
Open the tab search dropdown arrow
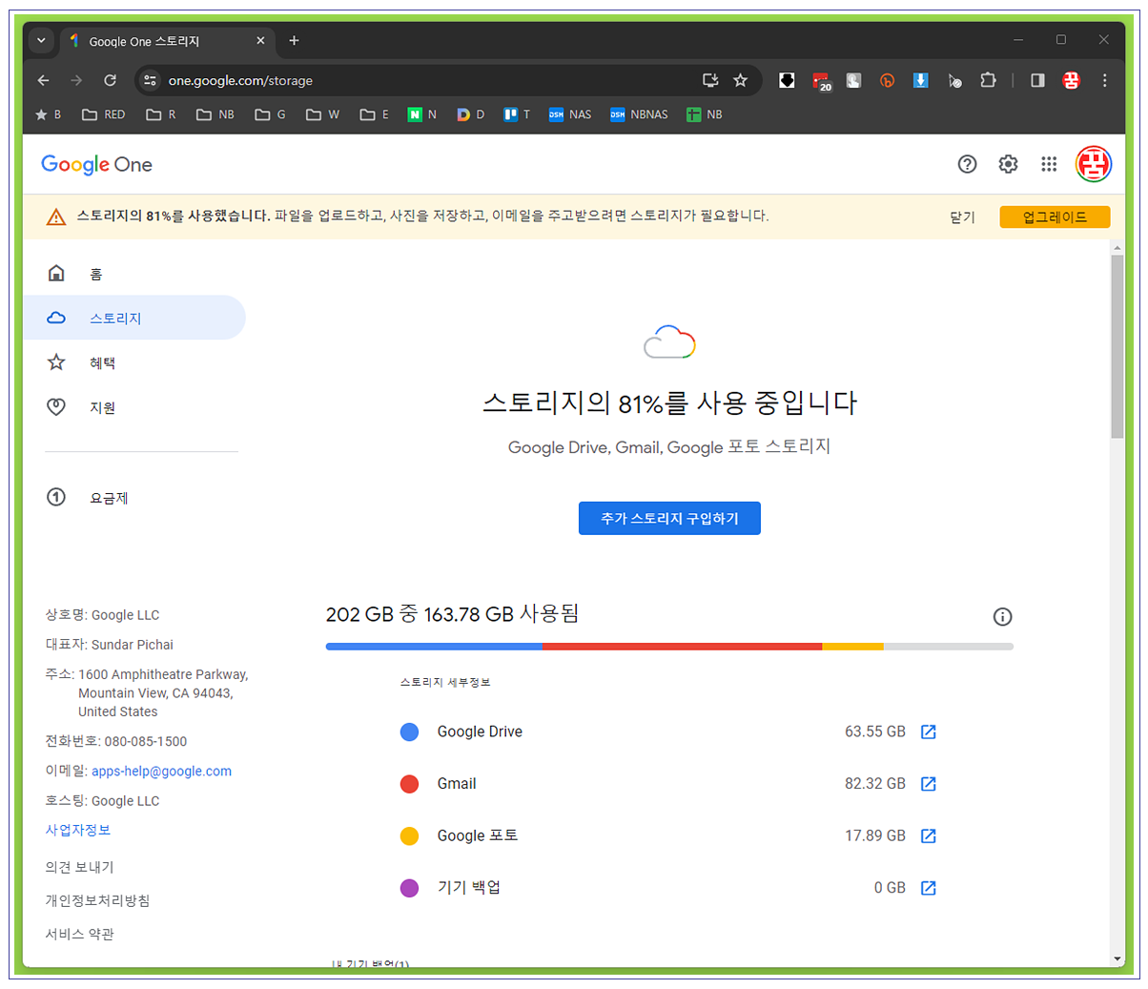point(41,41)
